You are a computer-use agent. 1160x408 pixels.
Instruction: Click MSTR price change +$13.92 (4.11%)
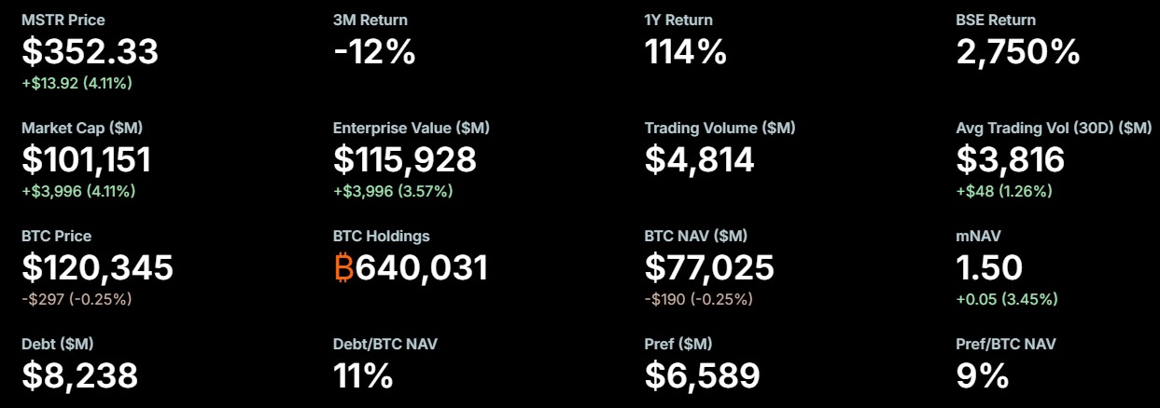coord(77,84)
